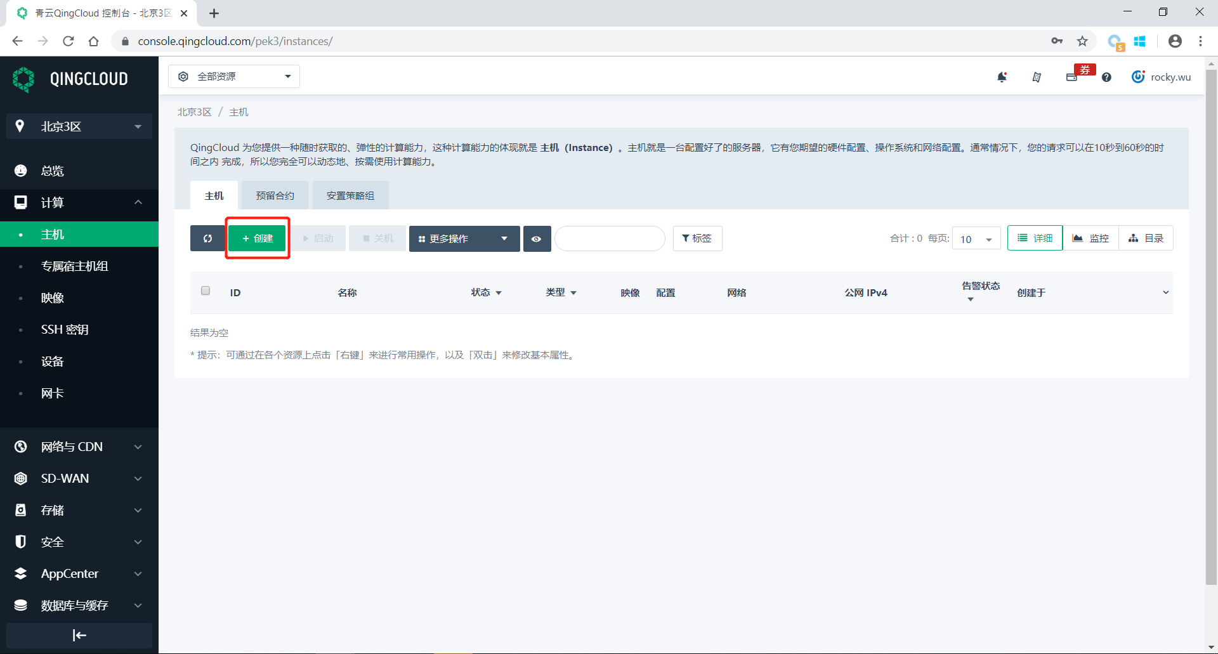Screen dimensions: 1218x654
Task: Open the 更多操作 dropdown
Action: 464,239
